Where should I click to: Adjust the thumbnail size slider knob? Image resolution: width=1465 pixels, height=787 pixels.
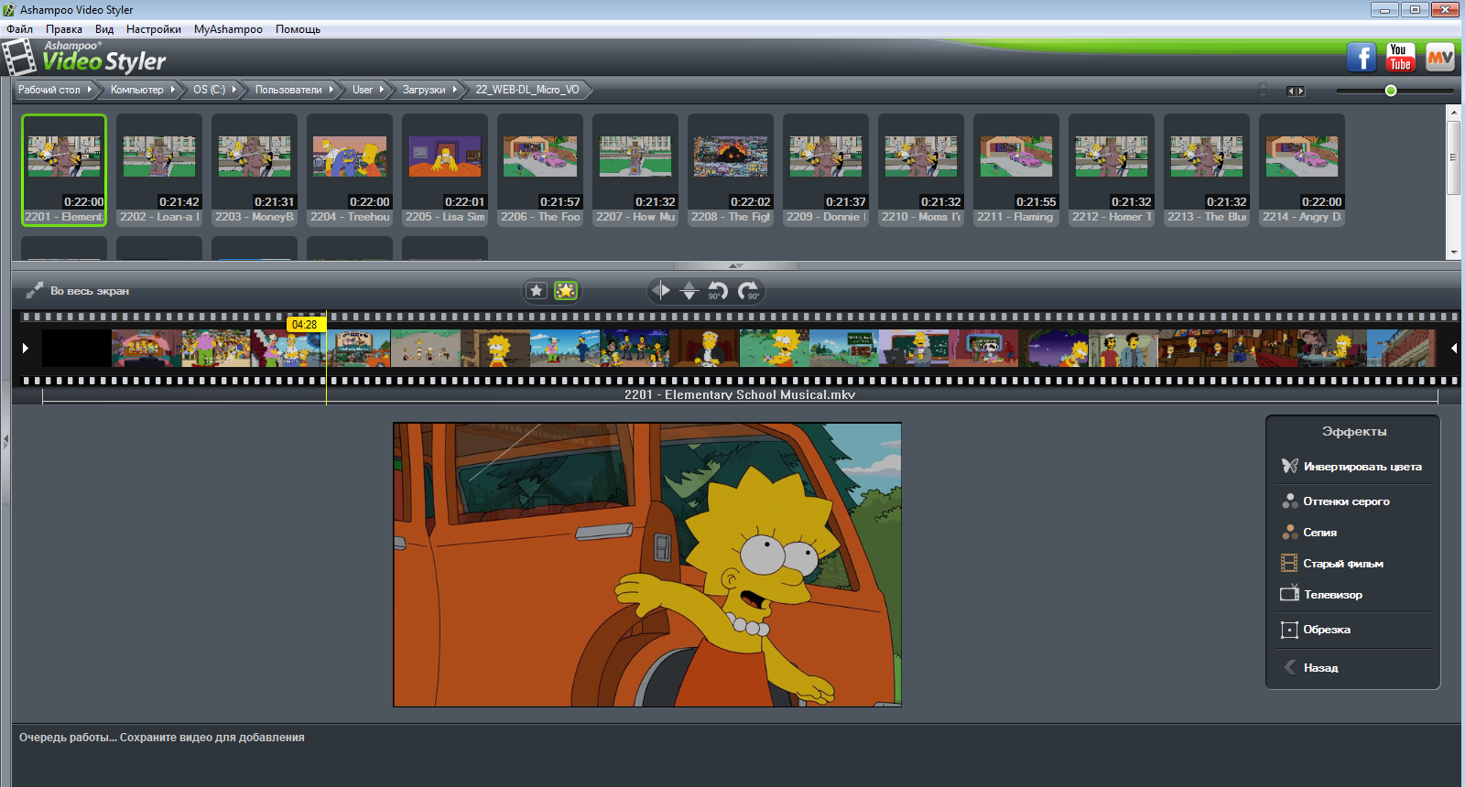(1391, 91)
